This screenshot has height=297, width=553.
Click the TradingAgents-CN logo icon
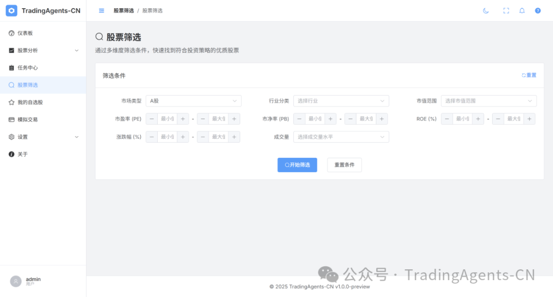point(11,11)
